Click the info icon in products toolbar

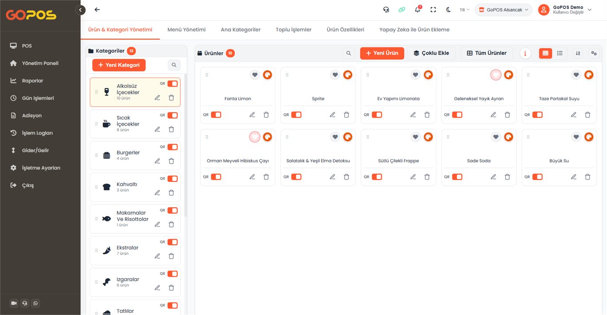tap(526, 53)
